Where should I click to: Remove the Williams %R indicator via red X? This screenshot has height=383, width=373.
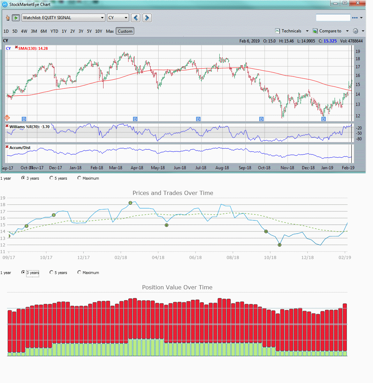[7, 126]
